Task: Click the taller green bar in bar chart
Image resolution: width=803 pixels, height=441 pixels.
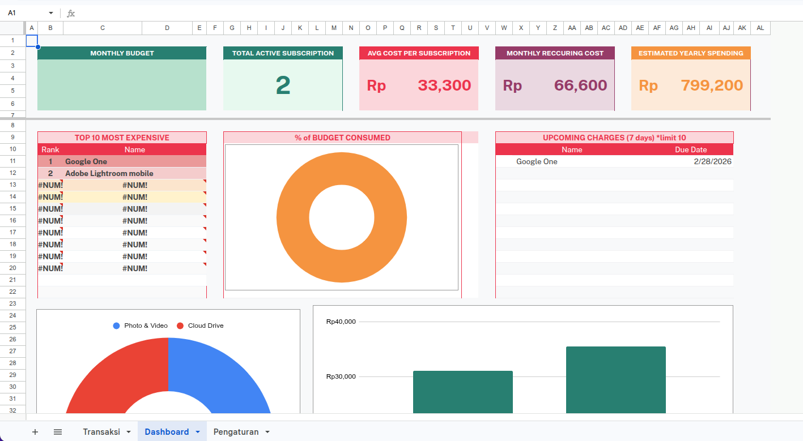Action: coord(615,379)
